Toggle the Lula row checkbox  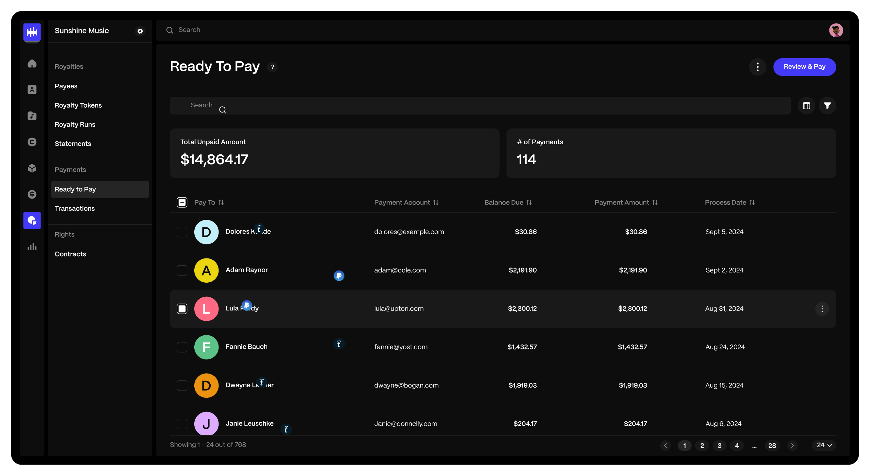tap(182, 309)
